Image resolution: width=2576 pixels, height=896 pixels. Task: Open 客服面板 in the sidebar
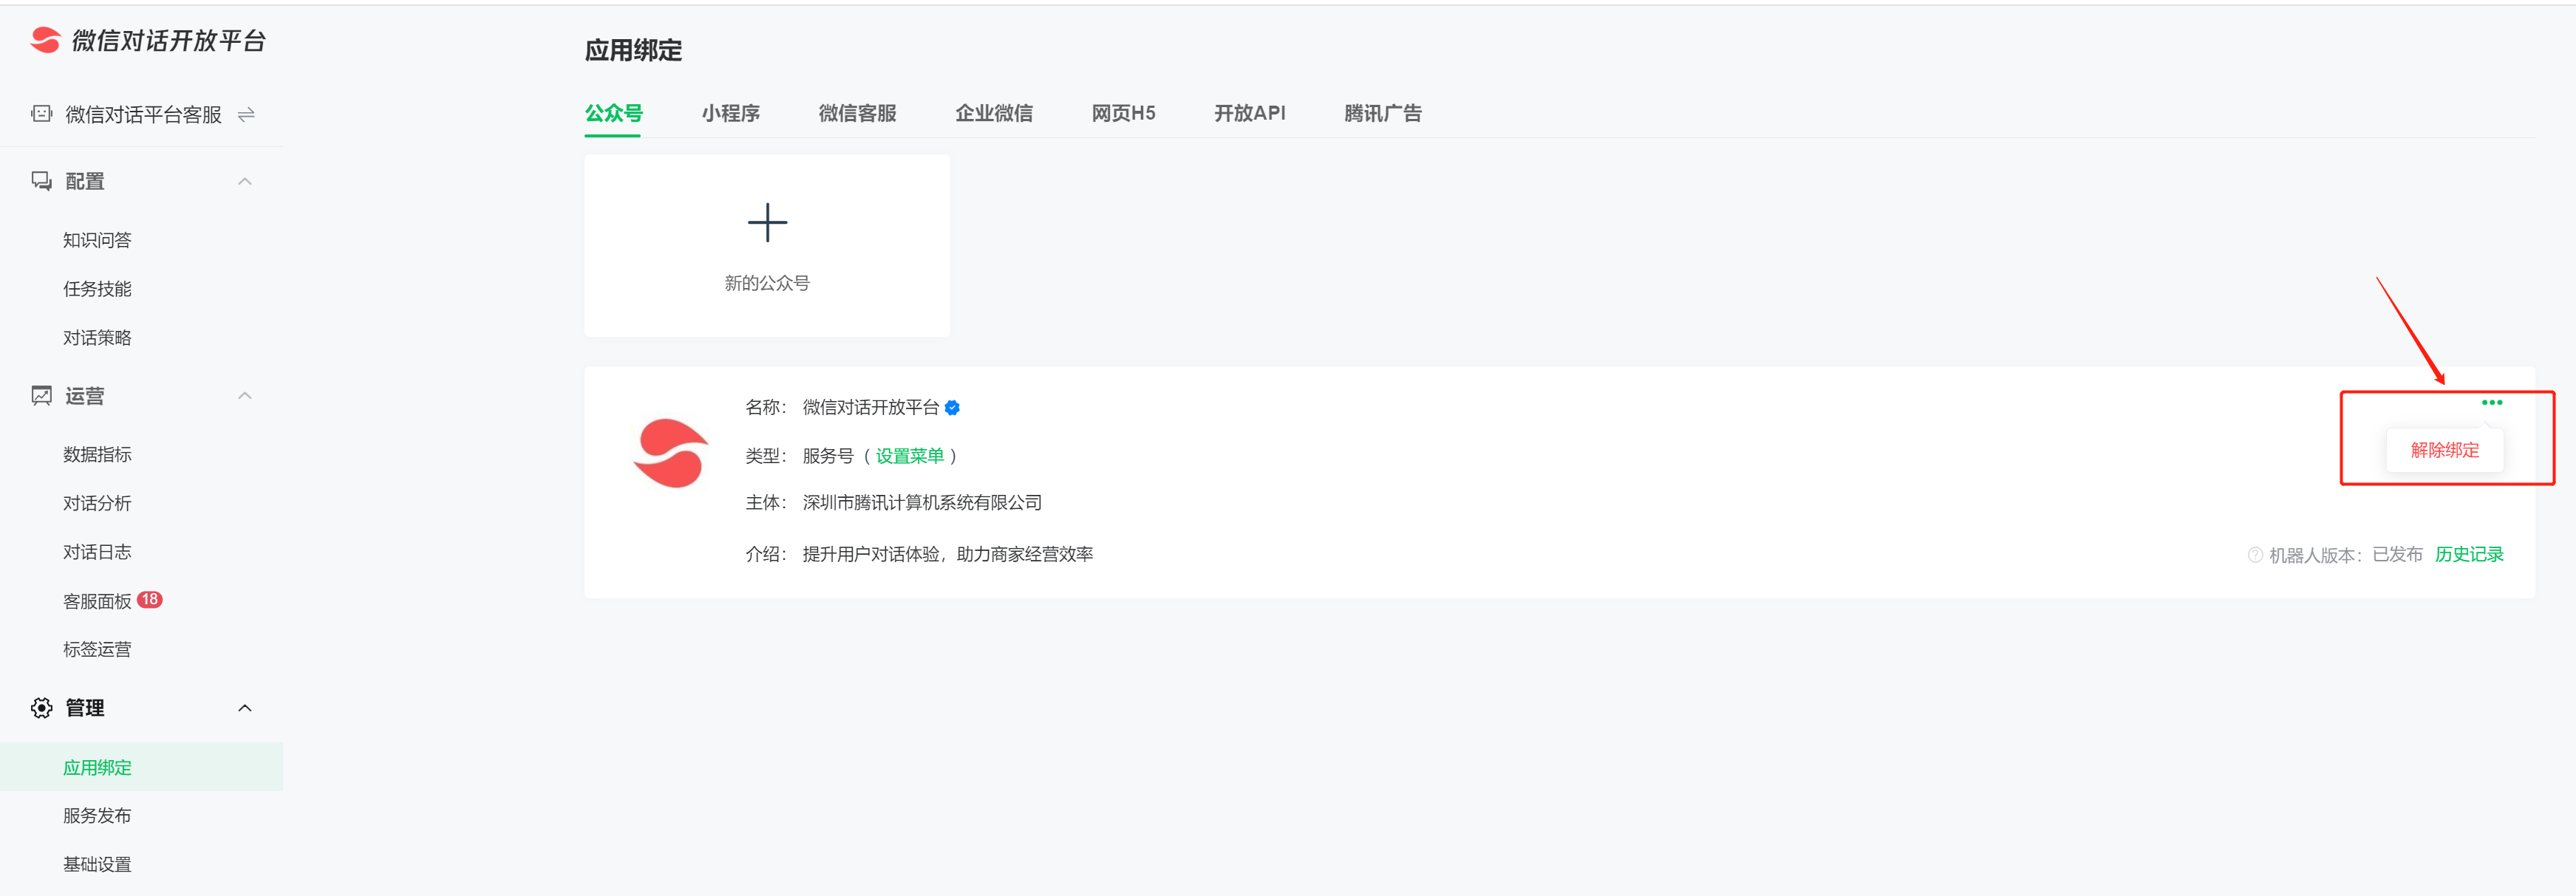(97, 601)
